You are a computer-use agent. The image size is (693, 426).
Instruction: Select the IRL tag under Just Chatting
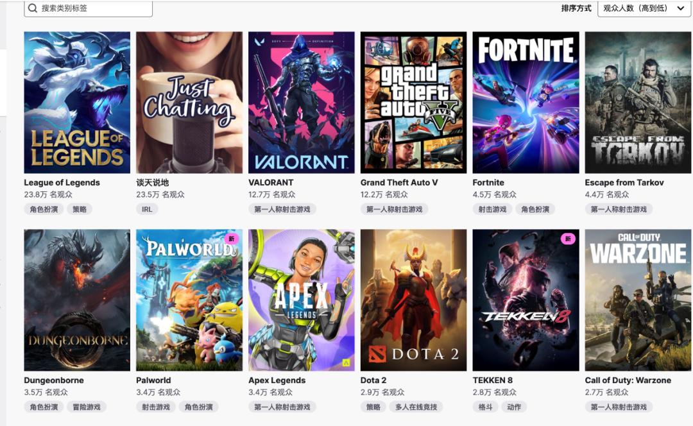point(147,209)
